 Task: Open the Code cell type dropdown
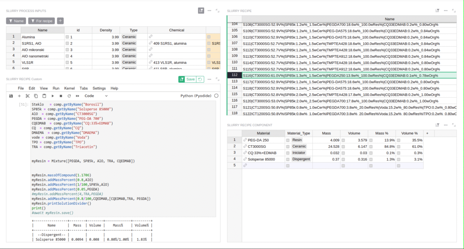click(96, 96)
